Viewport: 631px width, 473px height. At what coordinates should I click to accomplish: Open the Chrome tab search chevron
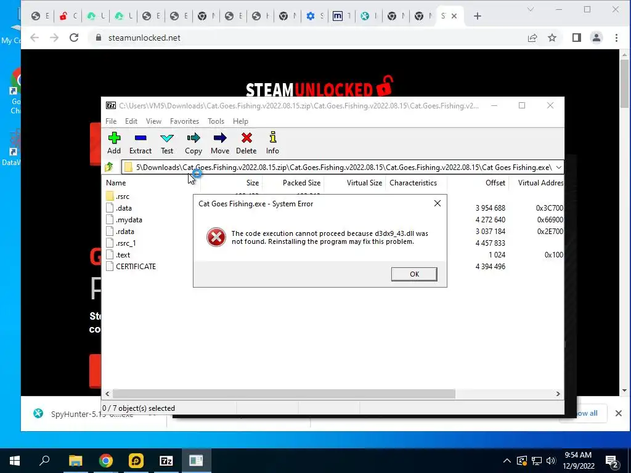pos(531,9)
